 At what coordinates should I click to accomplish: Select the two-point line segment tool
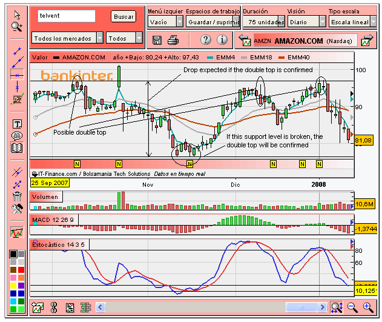coord(17,52)
